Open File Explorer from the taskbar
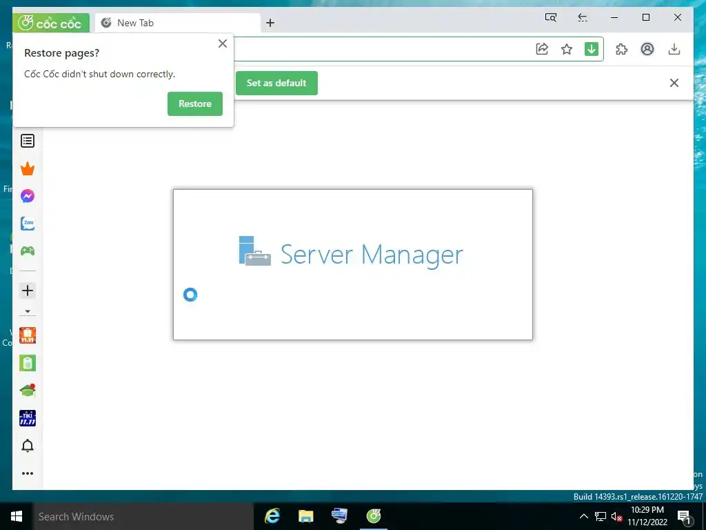706x530 pixels. coord(306,516)
